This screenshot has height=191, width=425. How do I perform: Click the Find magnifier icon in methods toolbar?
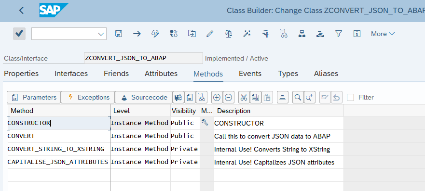(x=298, y=97)
